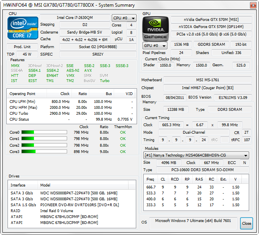The height and width of the screenshot is (235, 259).
Task: Click the DDR3 SDRAM memory type field
Action: (230, 110)
